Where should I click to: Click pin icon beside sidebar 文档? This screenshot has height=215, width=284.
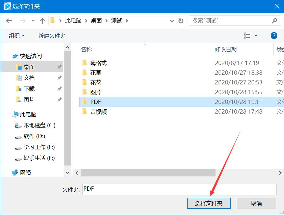pyautogui.click(x=59, y=78)
